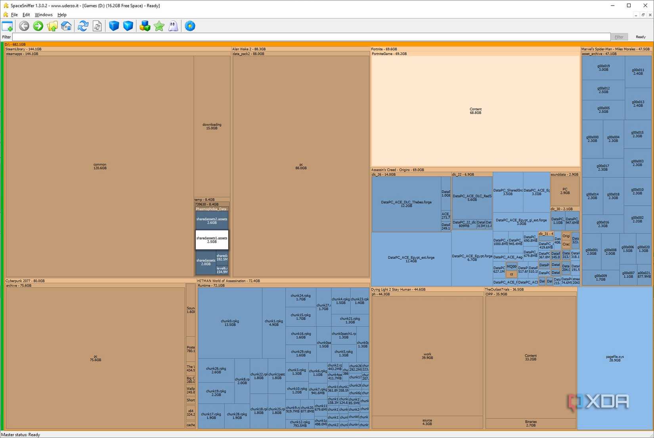Go back to the previous view

[x=24, y=26]
